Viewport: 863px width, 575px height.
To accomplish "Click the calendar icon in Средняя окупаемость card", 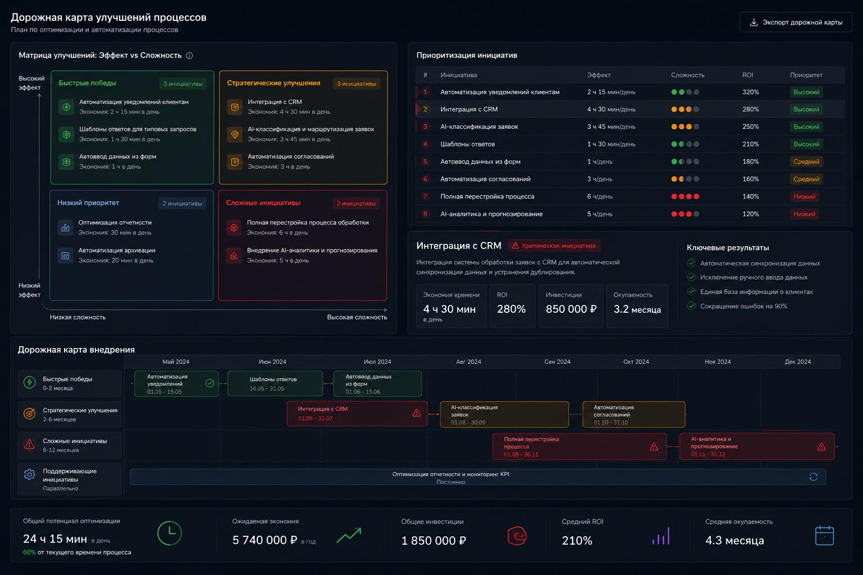I will tap(824, 535).
